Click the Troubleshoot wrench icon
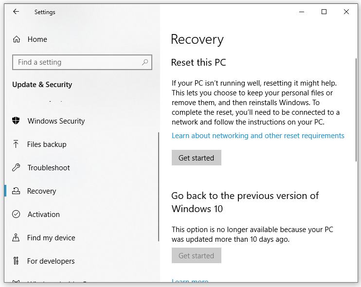Viewport: 361px width, 287px height. tap(16, 167)
